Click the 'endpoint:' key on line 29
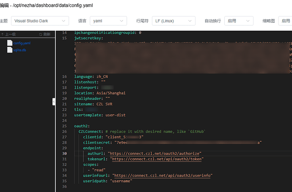The image size is (292, 192). pyautogui.click(x=93, y=148)
